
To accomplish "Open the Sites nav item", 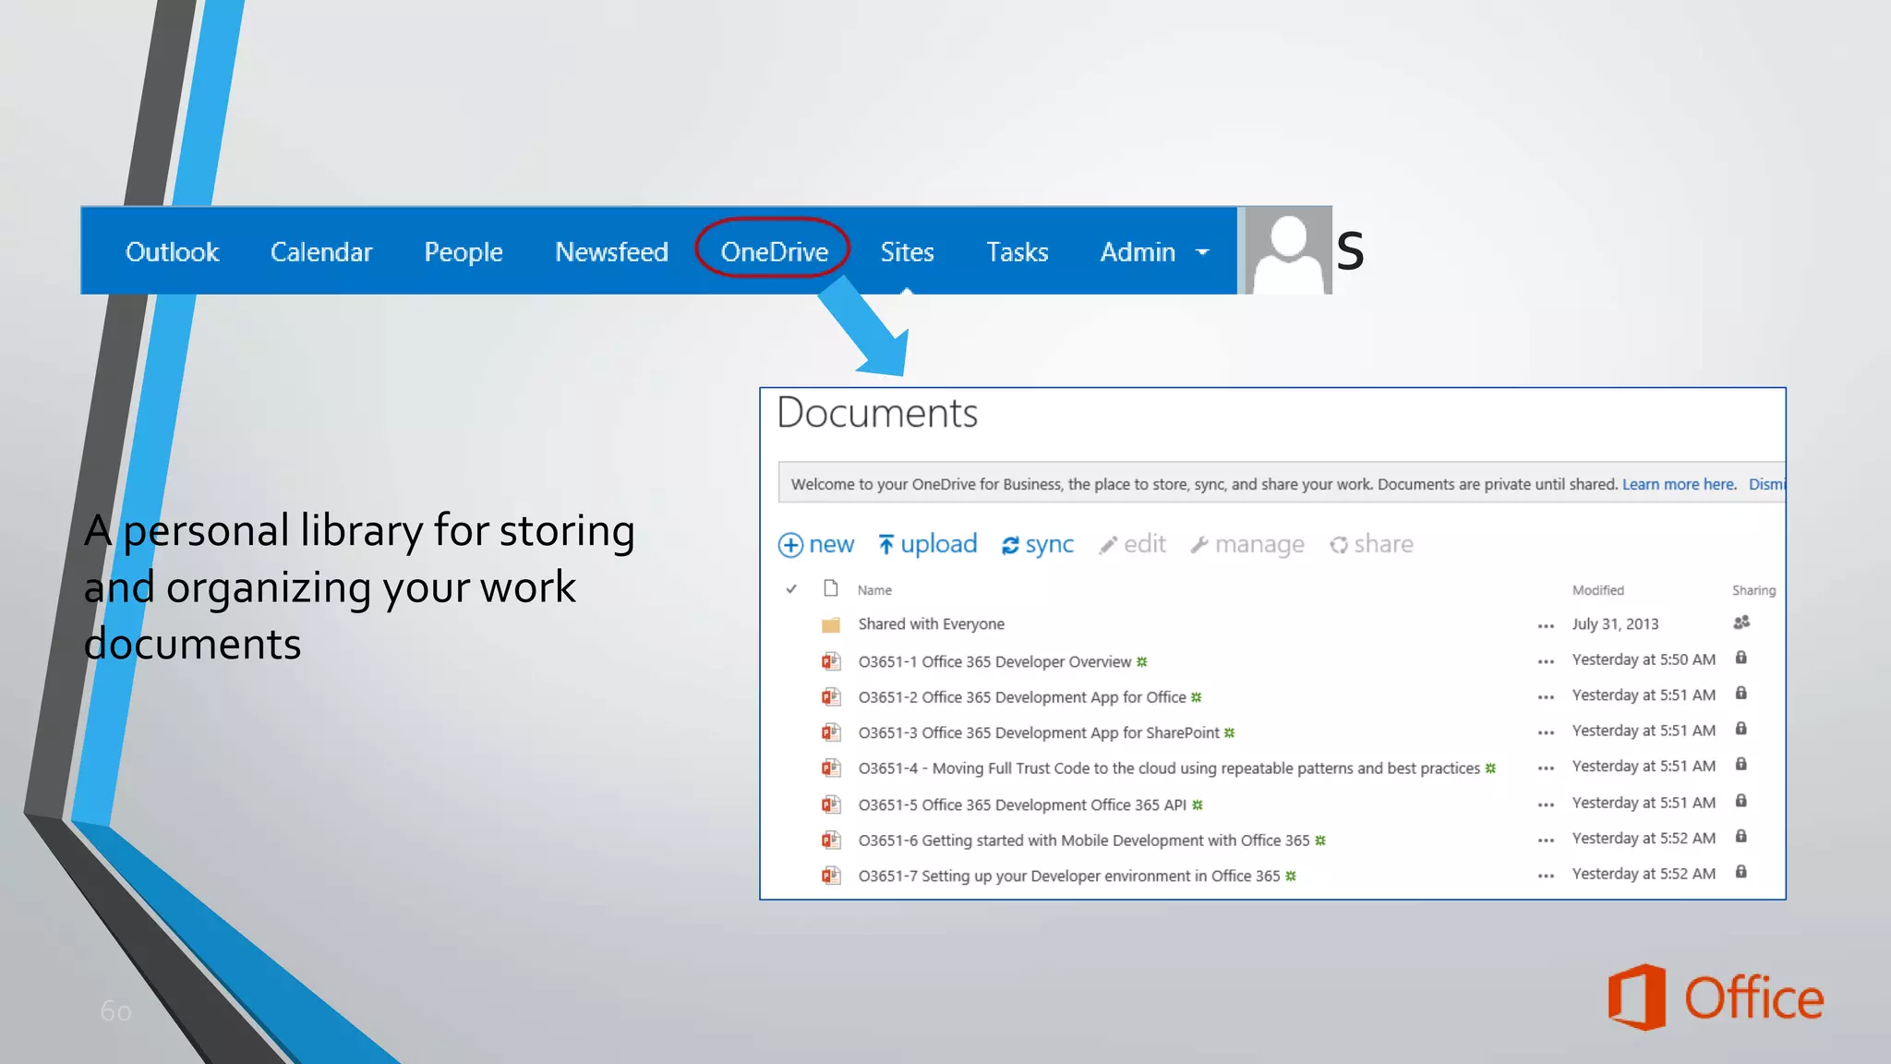I will tap(907, 252).
